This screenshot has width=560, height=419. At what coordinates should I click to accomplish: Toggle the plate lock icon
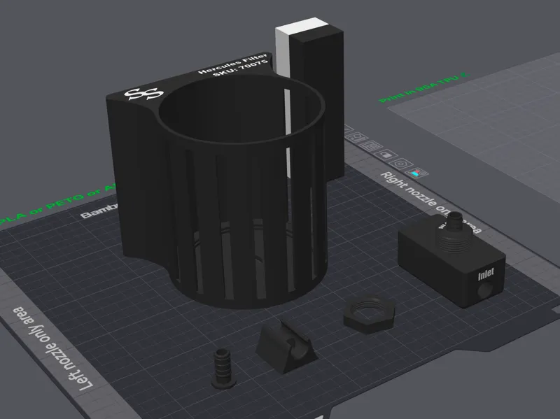386,155
